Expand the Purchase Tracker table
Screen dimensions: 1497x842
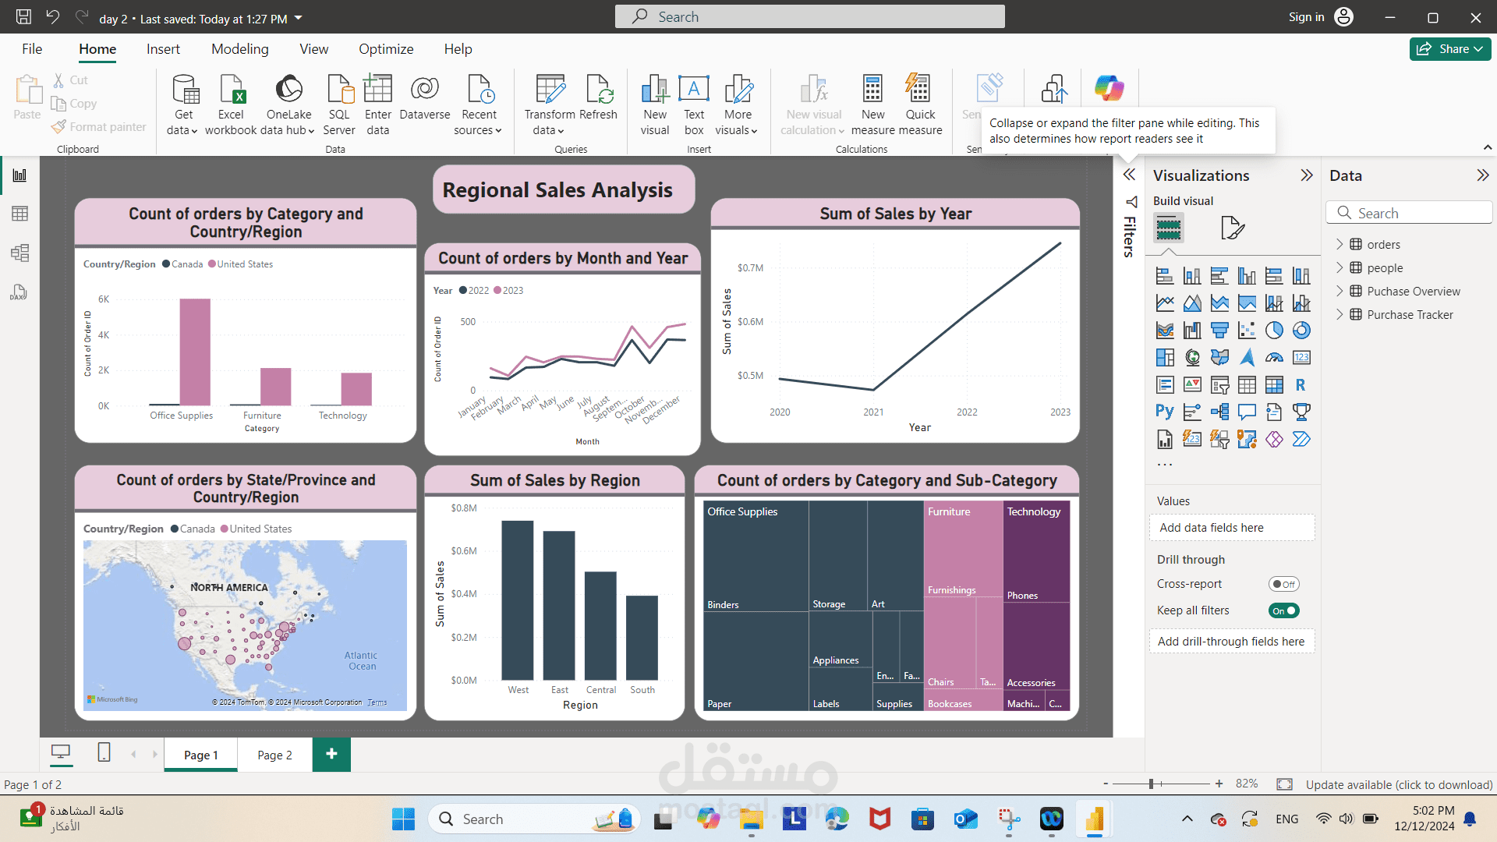click(1340, 314)
